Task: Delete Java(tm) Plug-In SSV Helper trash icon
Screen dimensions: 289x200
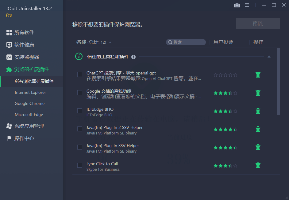Action: click(x=258, y=147)
